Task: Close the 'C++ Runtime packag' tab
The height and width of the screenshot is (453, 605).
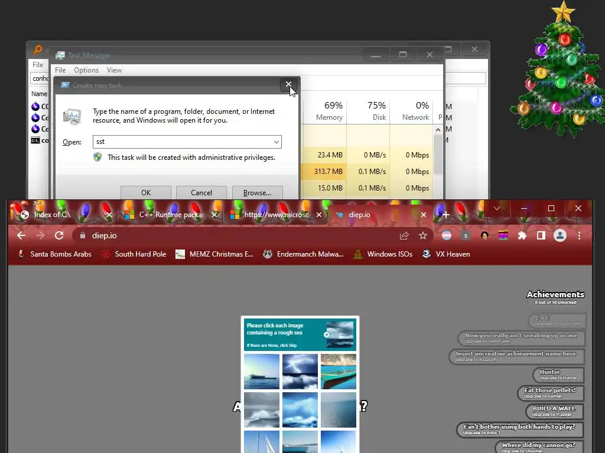Action: click(x=214, y=215)
